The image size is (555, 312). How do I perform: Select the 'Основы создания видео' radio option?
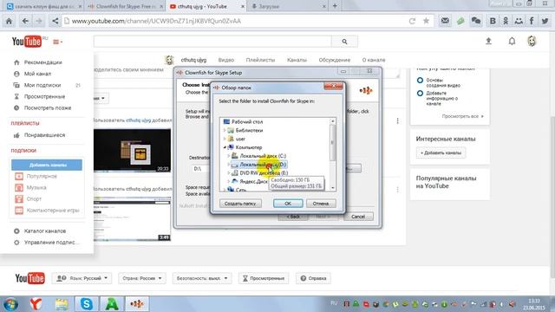pyautogui.click(x=420, y=81)
